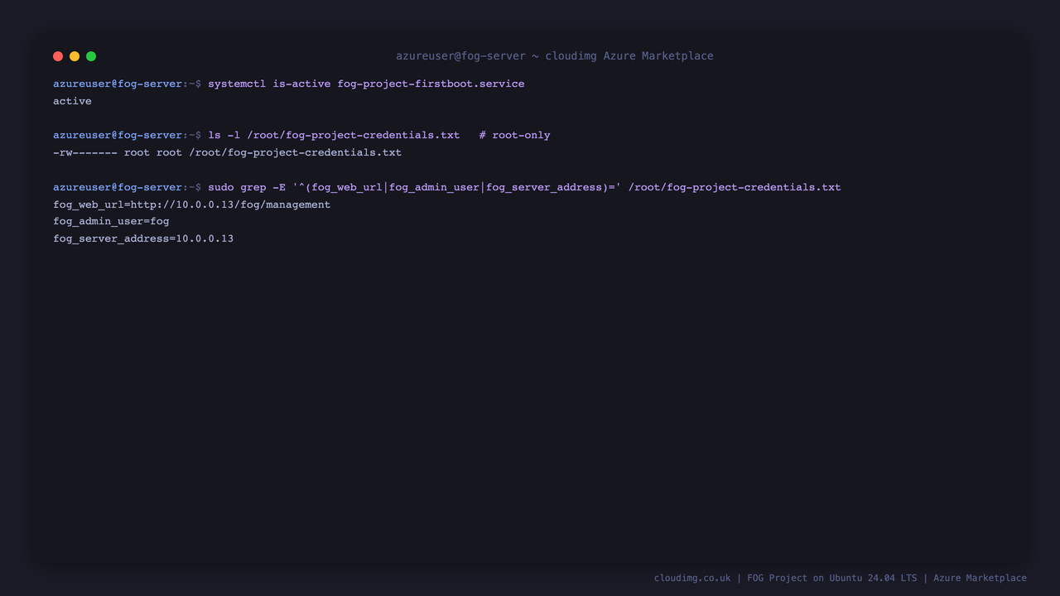
Task: Click the prompt 'azureuser@fog-server' before ls command
Action: click(118, 135)
